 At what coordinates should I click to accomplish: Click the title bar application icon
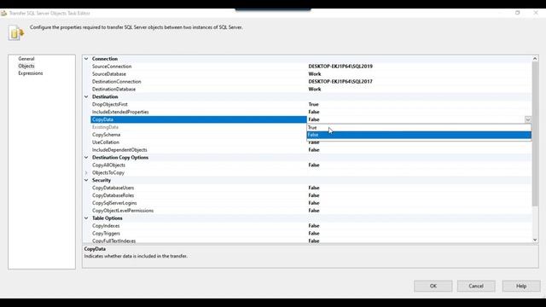click(3, 14)
